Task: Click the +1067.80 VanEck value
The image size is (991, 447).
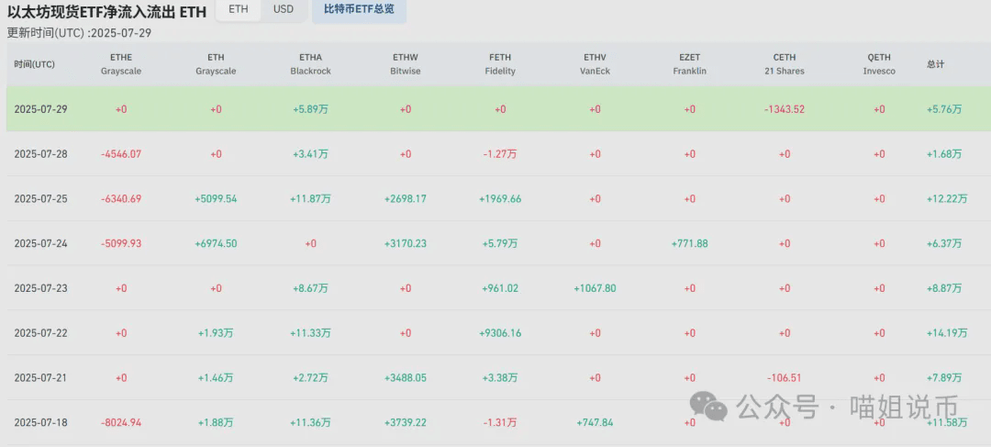Action: [595, 289]
